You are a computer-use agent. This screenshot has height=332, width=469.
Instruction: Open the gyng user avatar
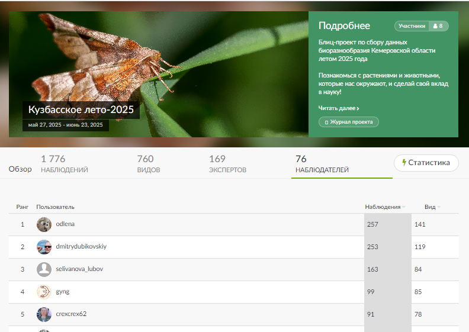click(44, 292)
